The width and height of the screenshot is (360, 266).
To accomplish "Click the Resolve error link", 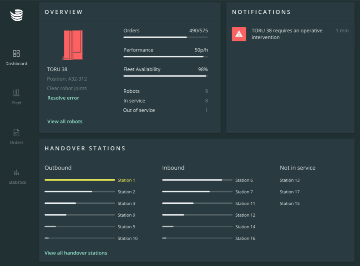I will tap(63, 98).
